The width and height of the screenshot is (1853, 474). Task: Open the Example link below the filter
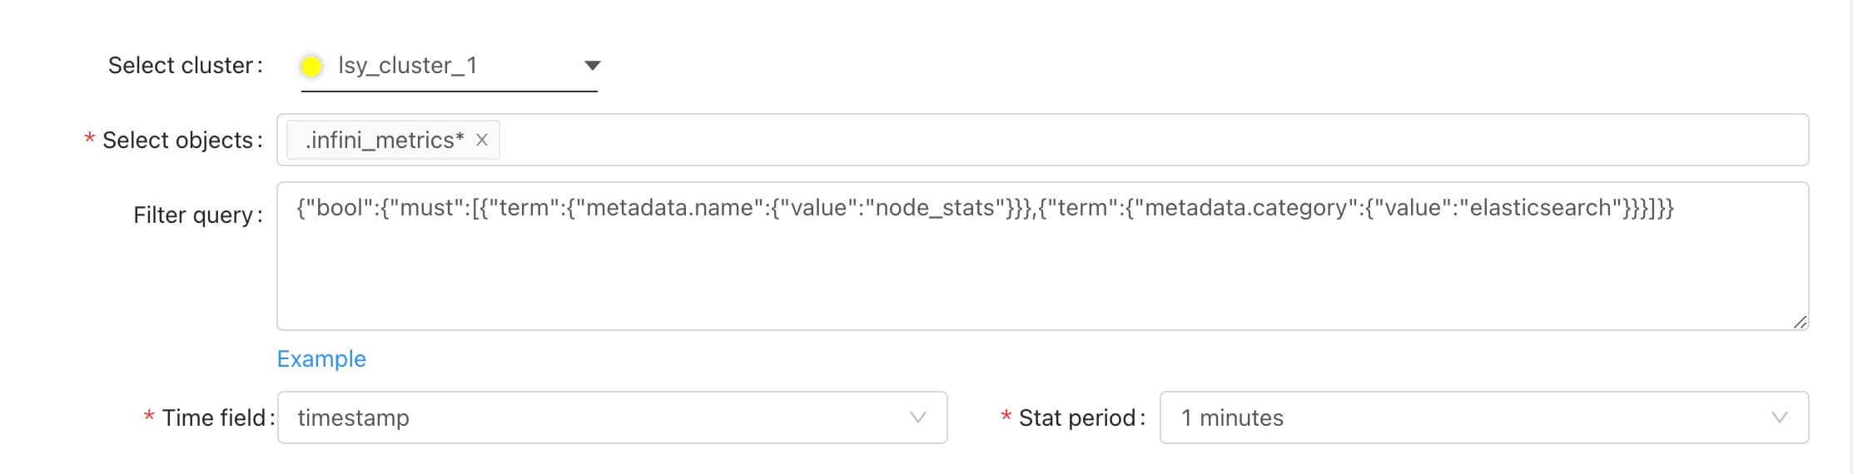pyautogui.click(x=321, y=358)
